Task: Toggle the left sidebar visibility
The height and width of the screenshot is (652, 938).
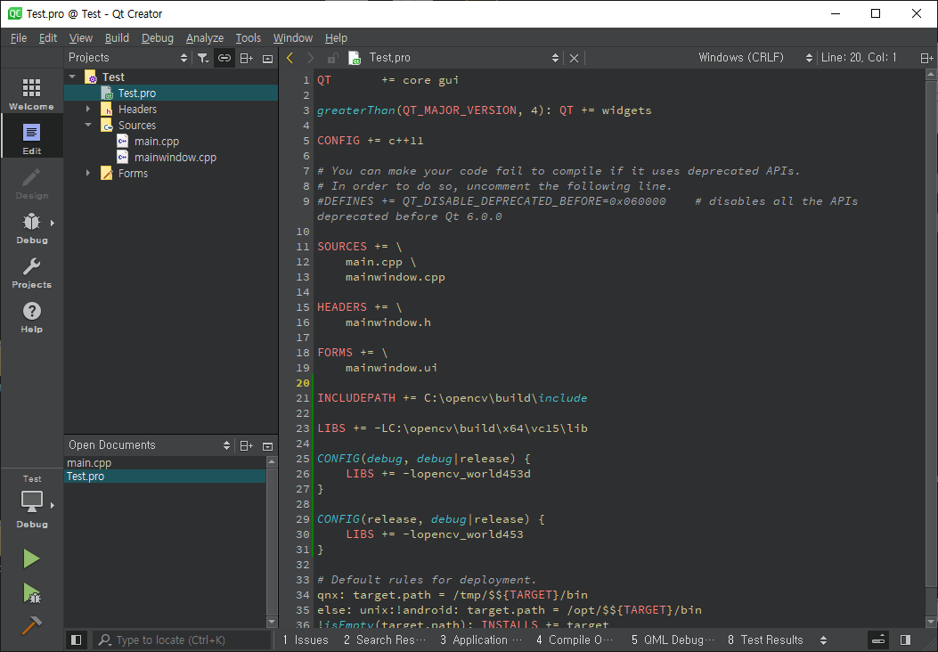Action: coord(76,640)
